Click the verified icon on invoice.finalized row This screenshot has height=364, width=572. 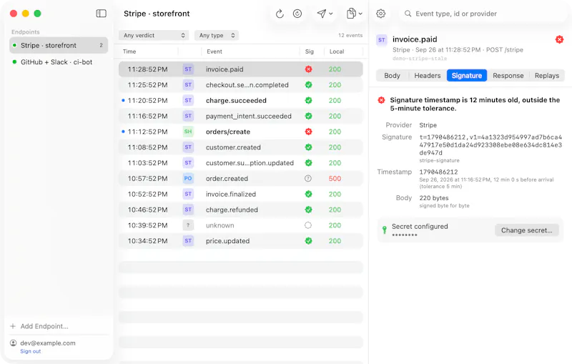pos(309,194)
